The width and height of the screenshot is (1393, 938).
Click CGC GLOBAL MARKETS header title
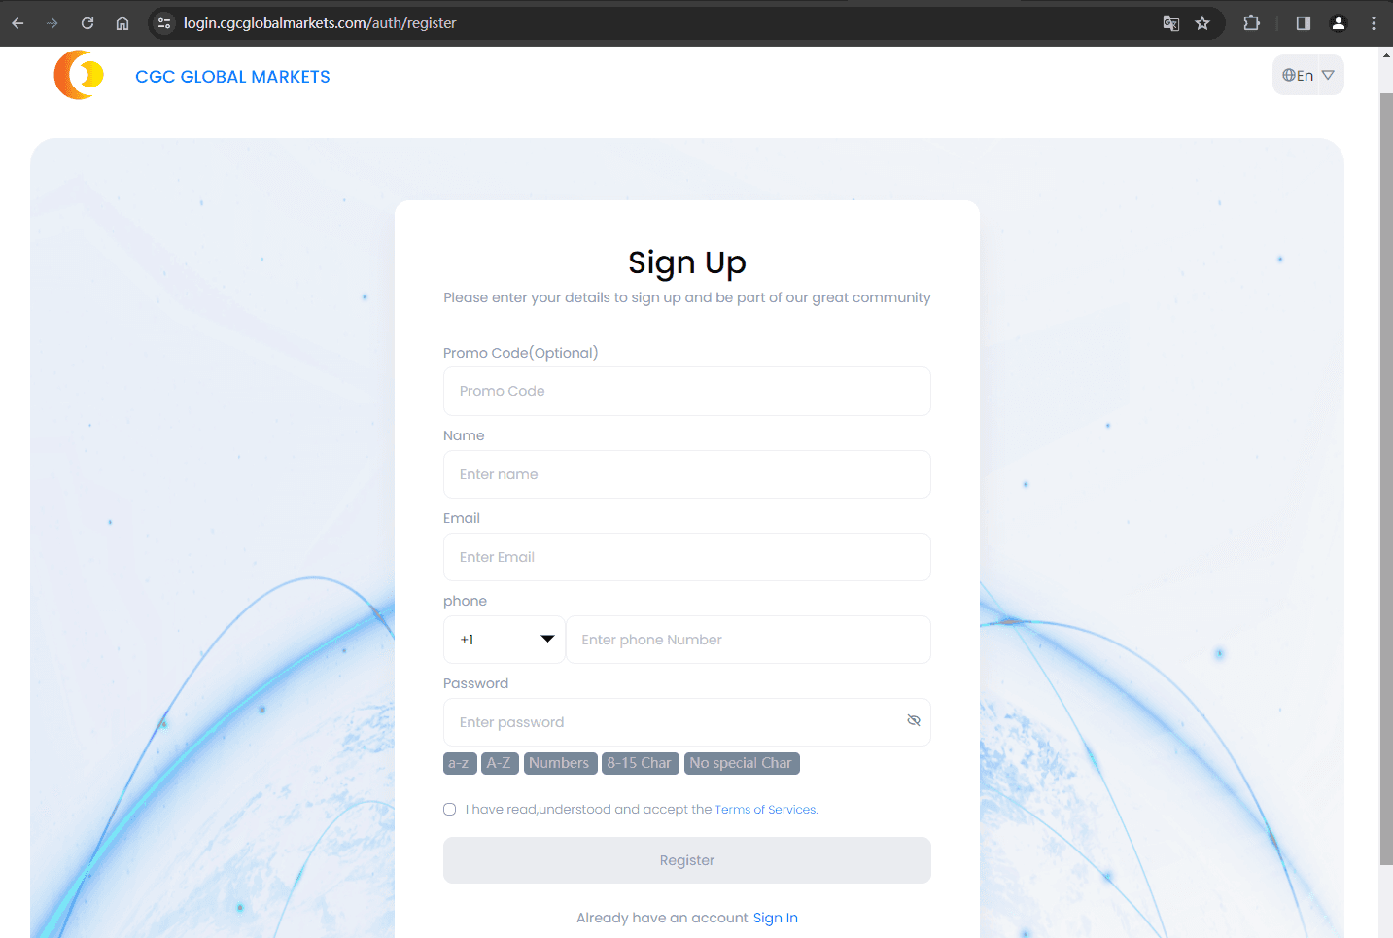pos(232,77)
